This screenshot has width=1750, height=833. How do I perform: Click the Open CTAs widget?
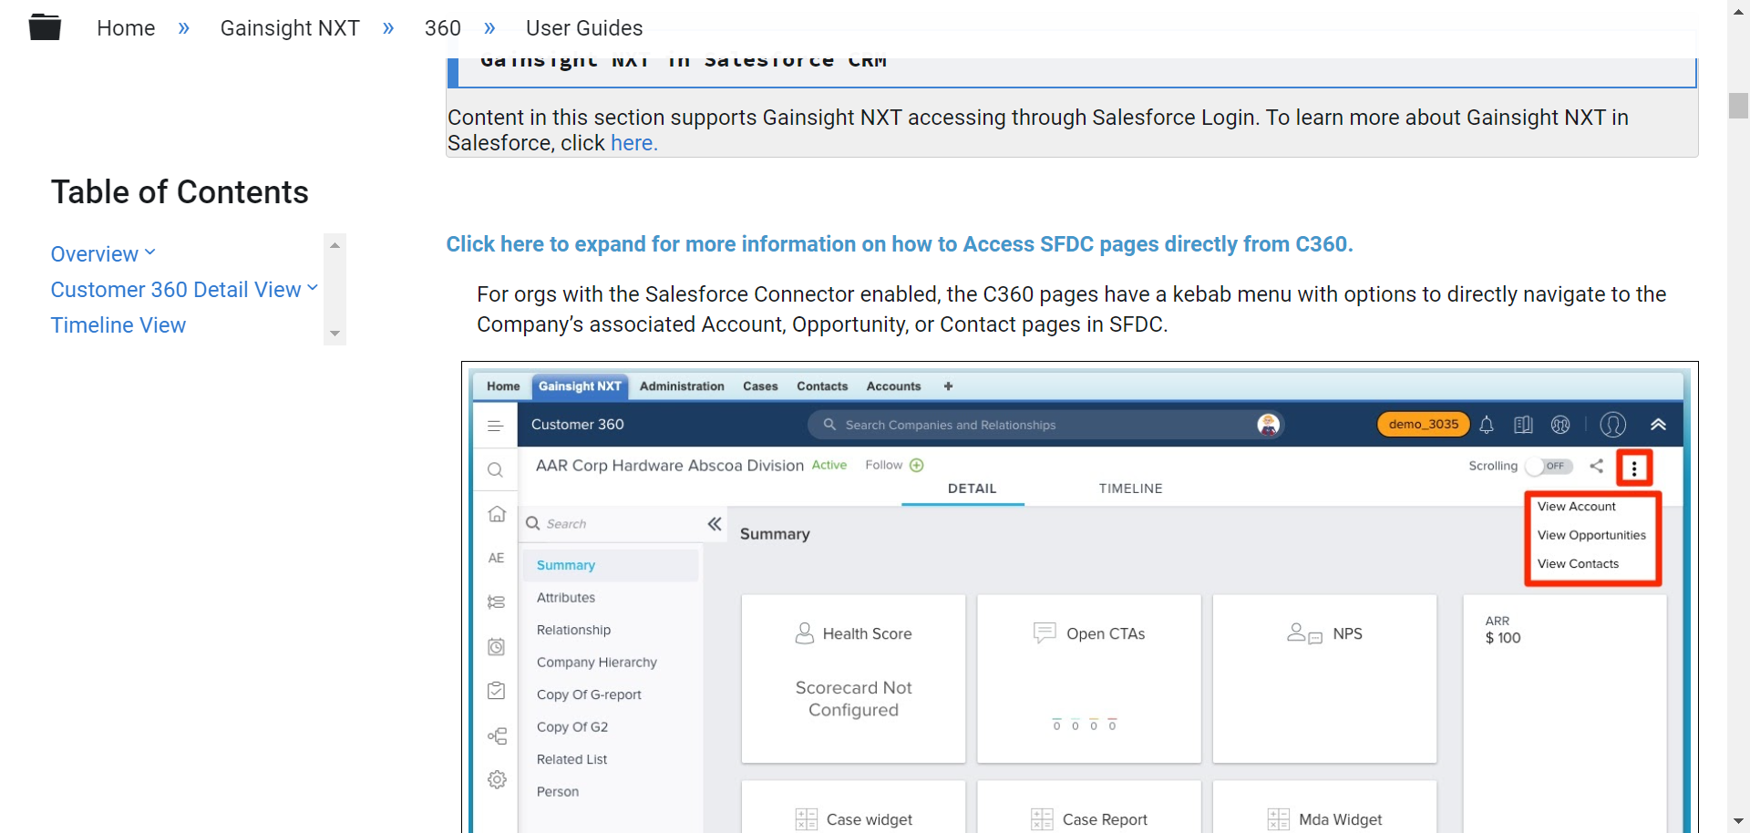pyautogui.click(x=1089, y=679)
